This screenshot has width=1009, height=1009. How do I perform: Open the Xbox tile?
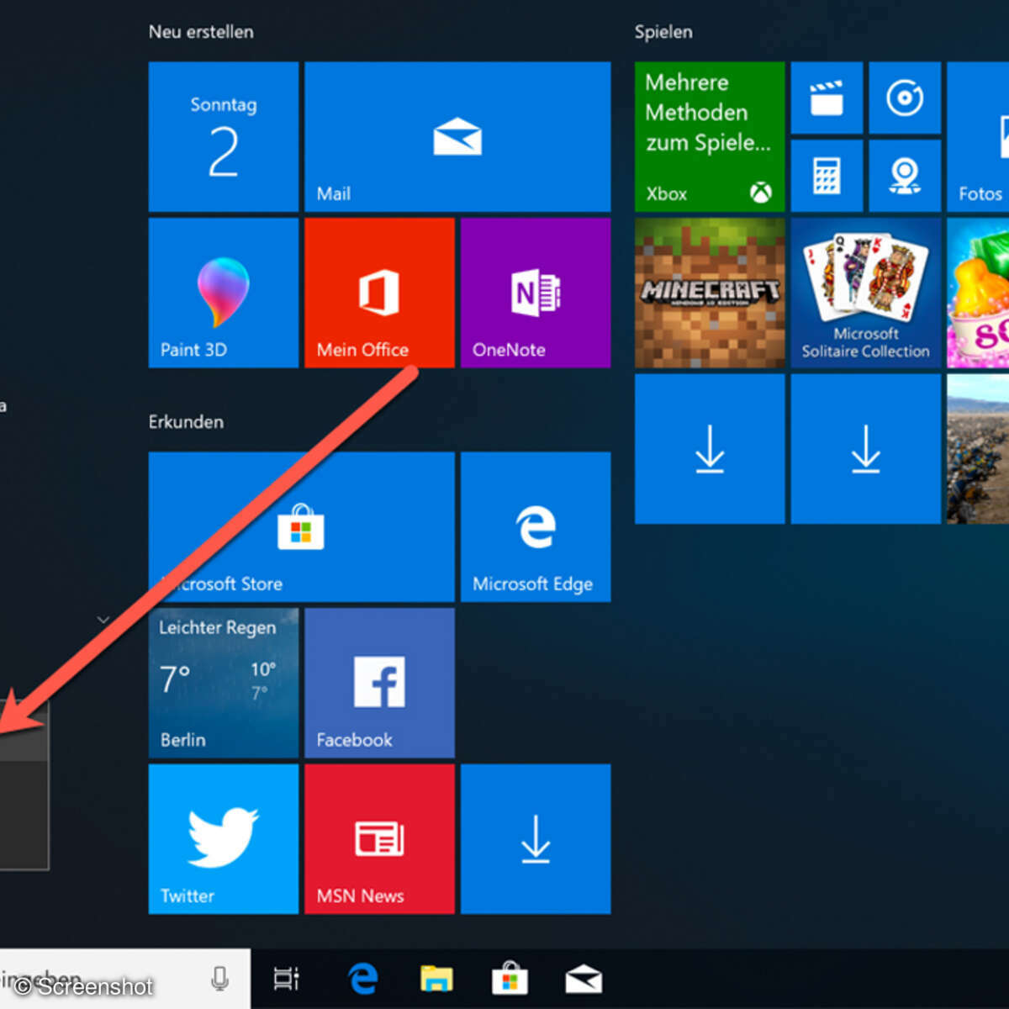tap(709, 137)
